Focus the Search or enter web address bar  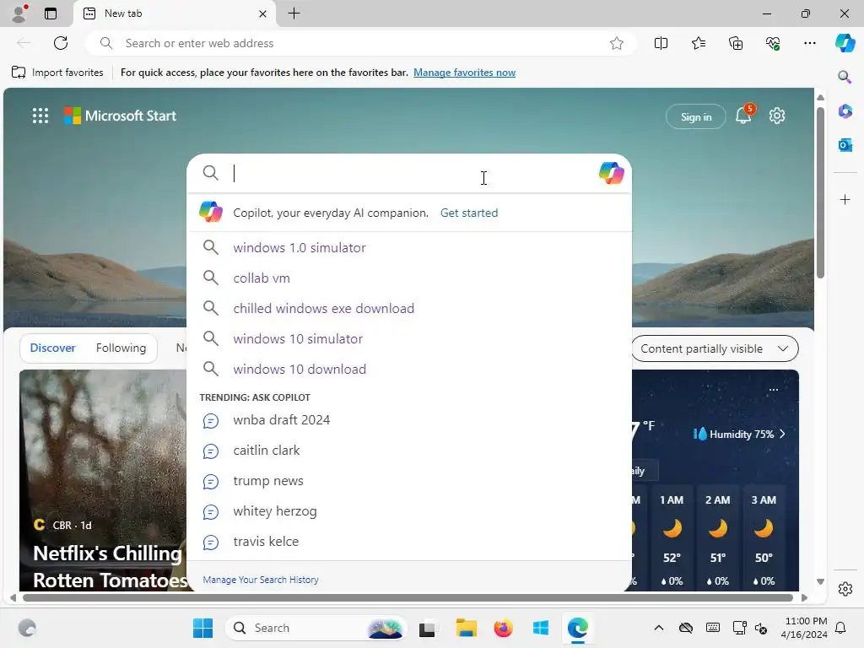click(x=361, y=43)
